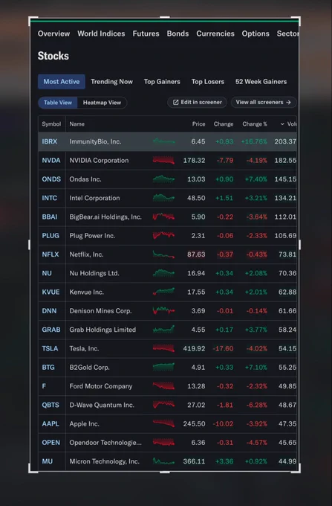The width and height of the screenshot is (332, 506).
Task: Open the BBAI symbol link
Action: tap(50, 217)
